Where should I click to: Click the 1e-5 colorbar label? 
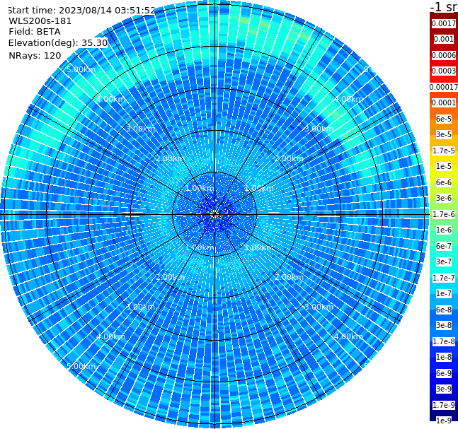tap(444, 166)
